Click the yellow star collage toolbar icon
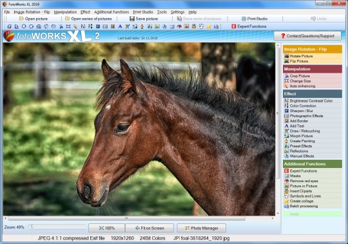 pos(209,26)
